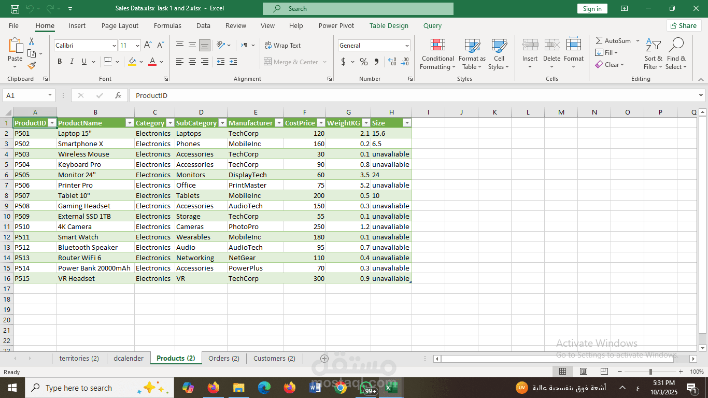Toggle Wrap Text
The image size is (708, 398).
[282, 46]
